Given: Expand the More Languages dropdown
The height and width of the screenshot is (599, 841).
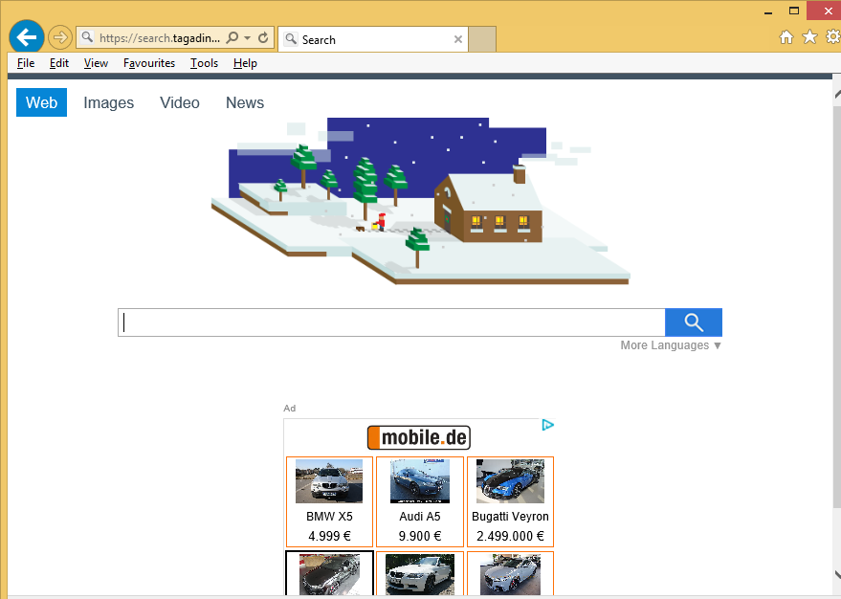Looking at the screenshot, I should 671,345.
